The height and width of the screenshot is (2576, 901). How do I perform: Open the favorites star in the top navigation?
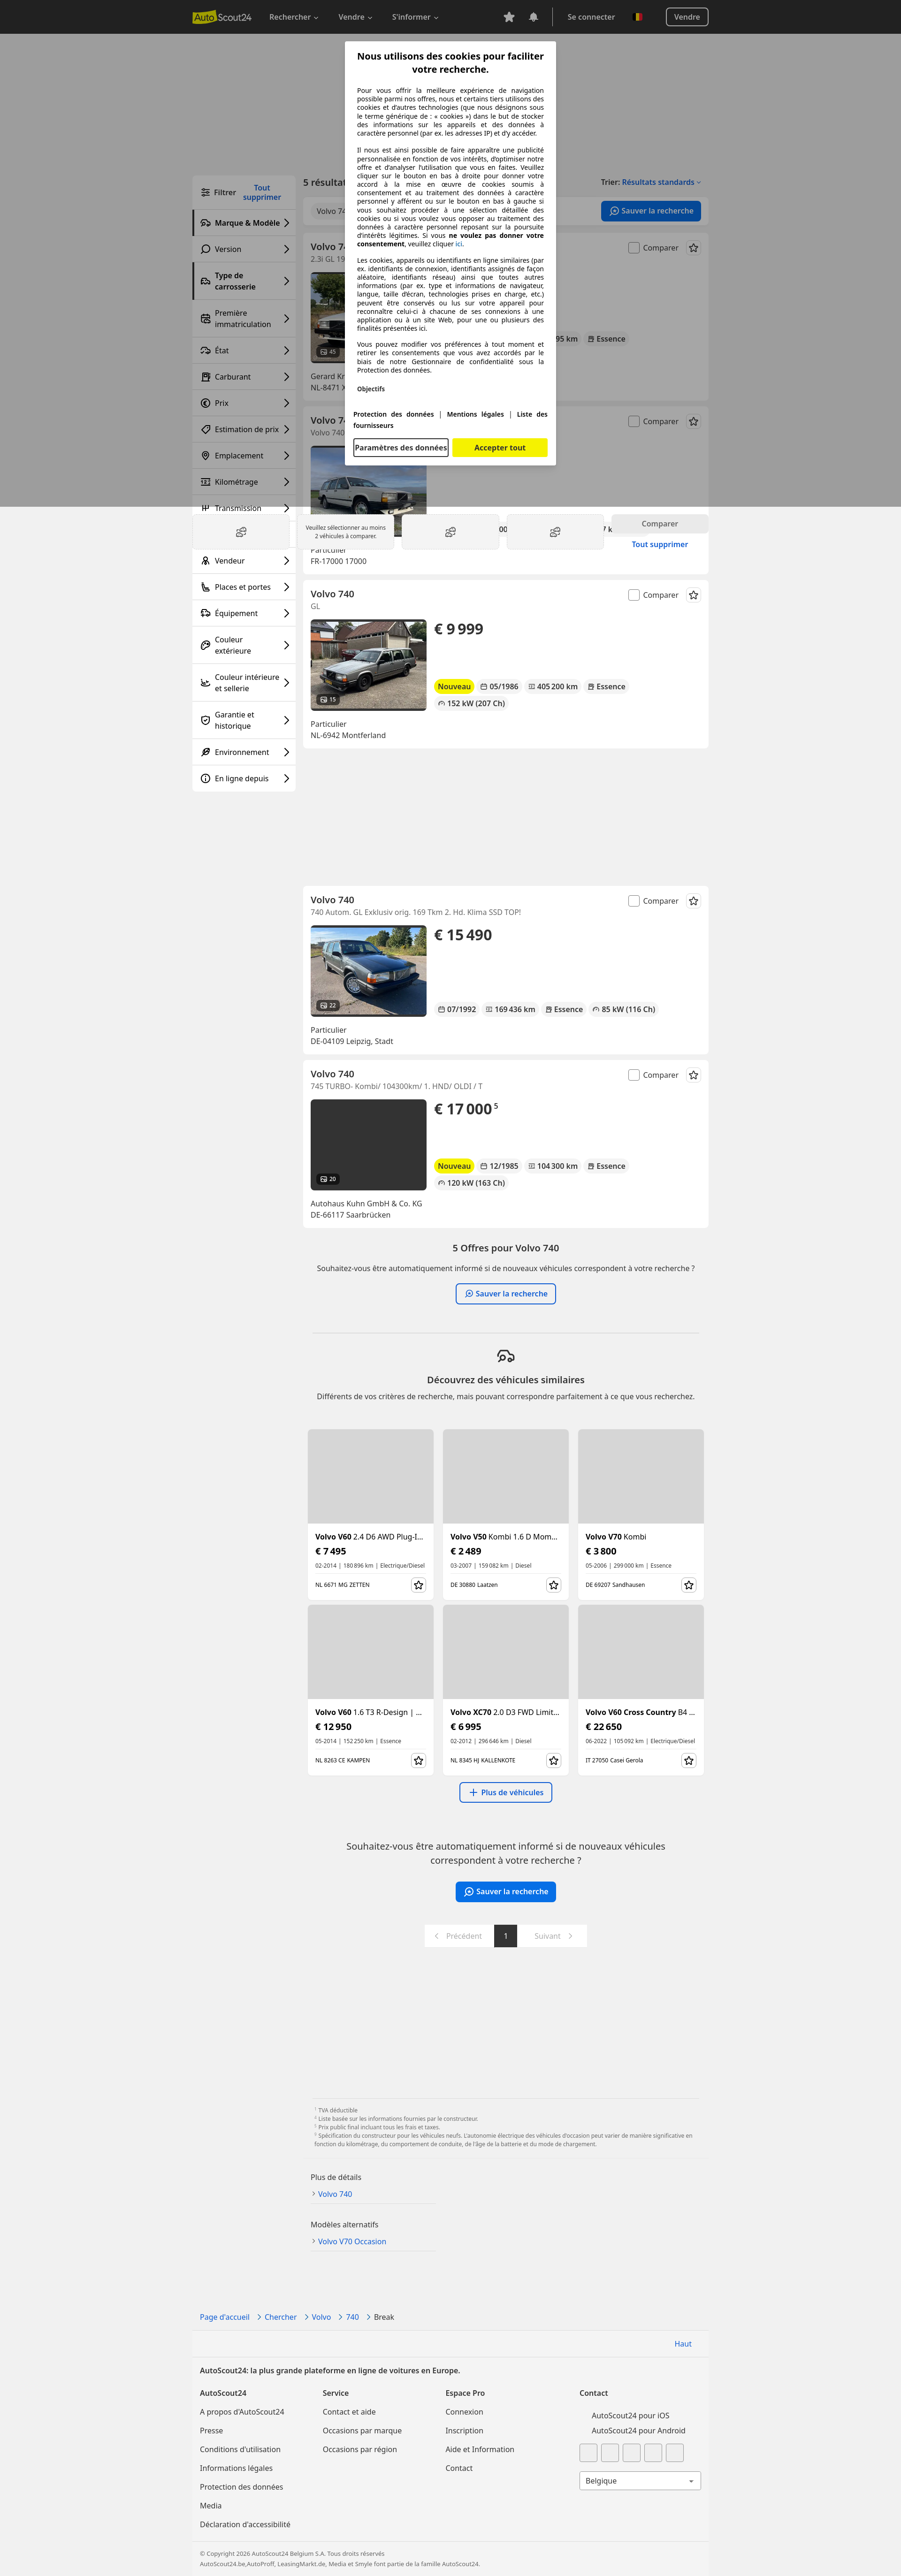(509, 17)
